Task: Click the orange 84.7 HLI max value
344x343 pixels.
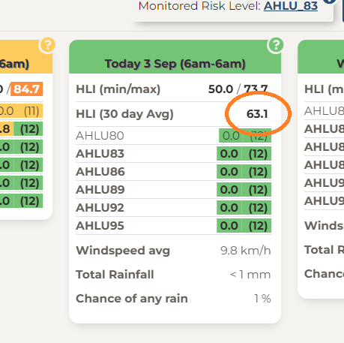Action: pyautogui.click(x=26, y=89)
